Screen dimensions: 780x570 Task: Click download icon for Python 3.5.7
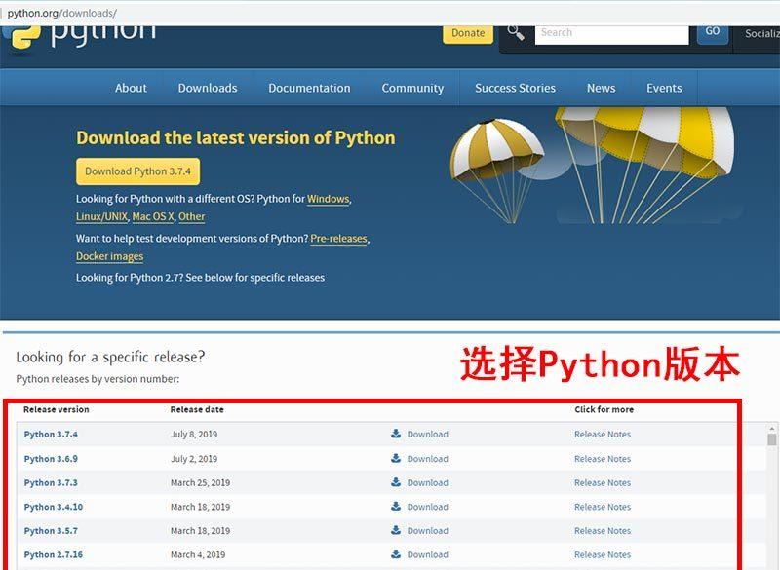(396, 530)
